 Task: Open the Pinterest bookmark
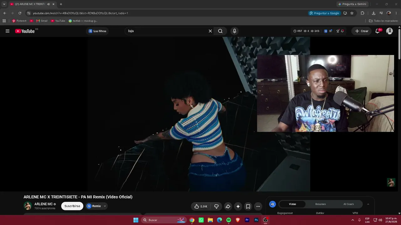pyautogui.click(x=19, y=21)
